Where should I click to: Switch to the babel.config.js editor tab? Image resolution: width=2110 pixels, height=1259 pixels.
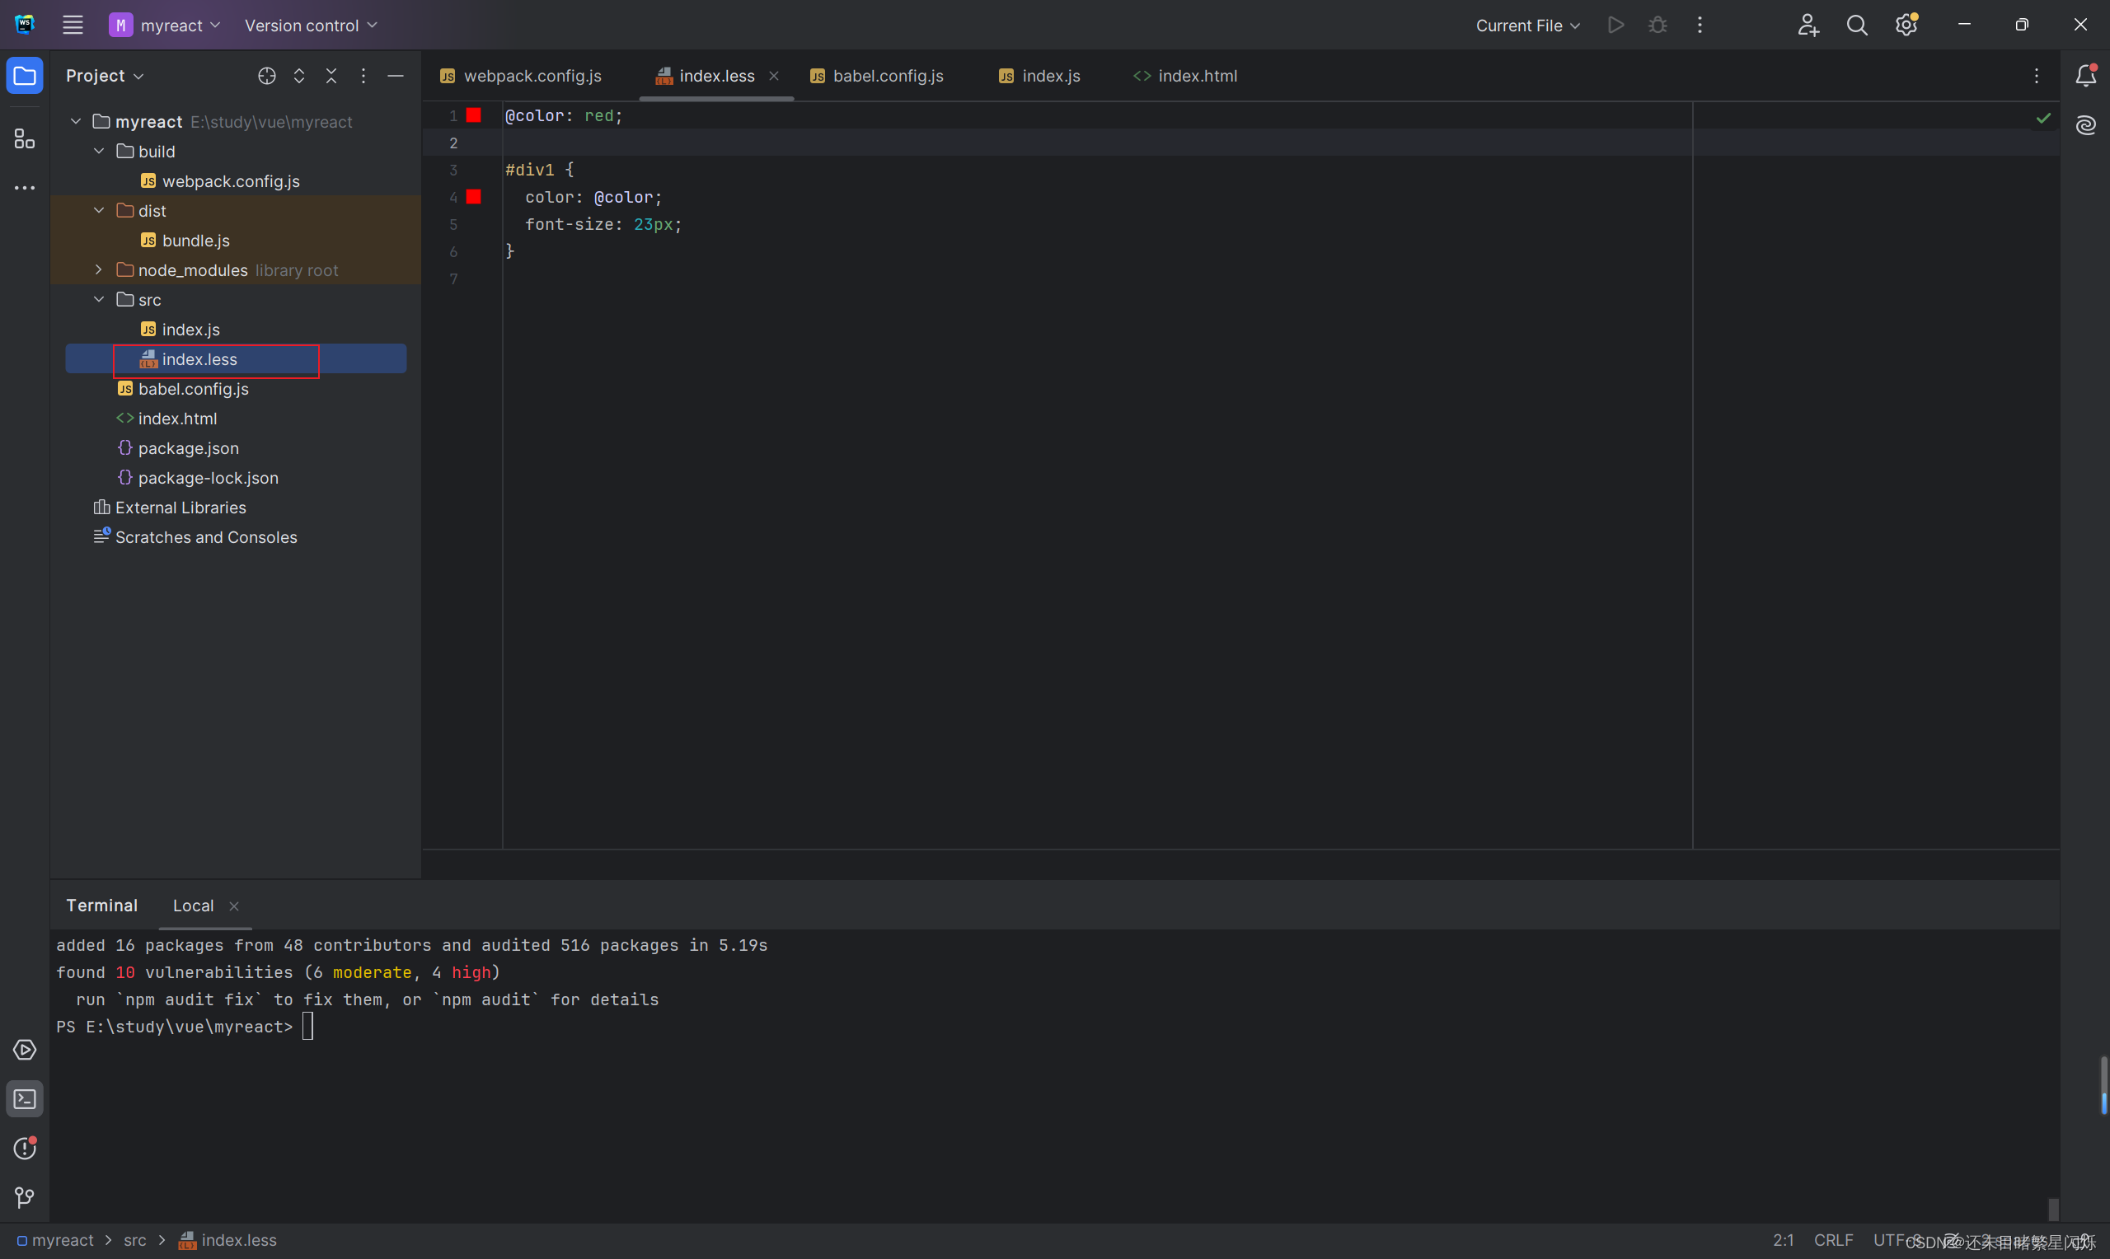click(887, 76)
